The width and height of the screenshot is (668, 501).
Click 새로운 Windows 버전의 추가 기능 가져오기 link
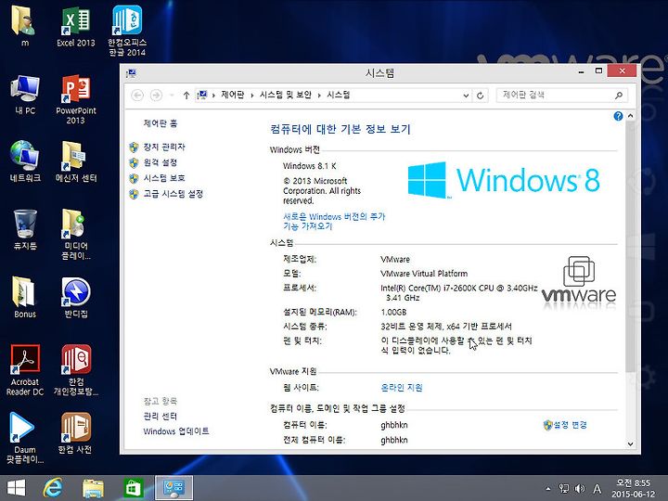pos(334,222)
